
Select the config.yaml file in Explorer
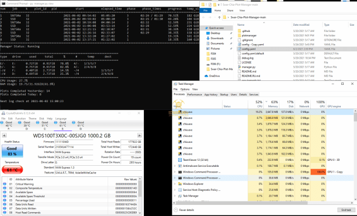tap(248, 49)
